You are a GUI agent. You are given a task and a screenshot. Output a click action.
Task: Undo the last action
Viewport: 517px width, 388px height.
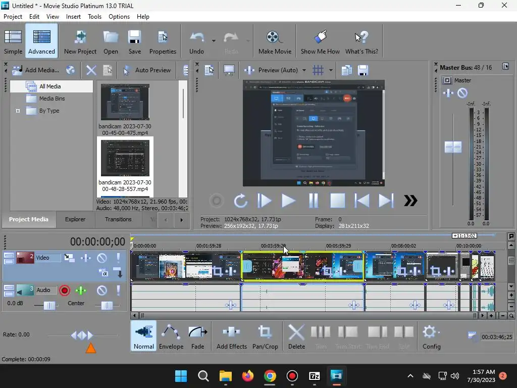click(196, 42)
